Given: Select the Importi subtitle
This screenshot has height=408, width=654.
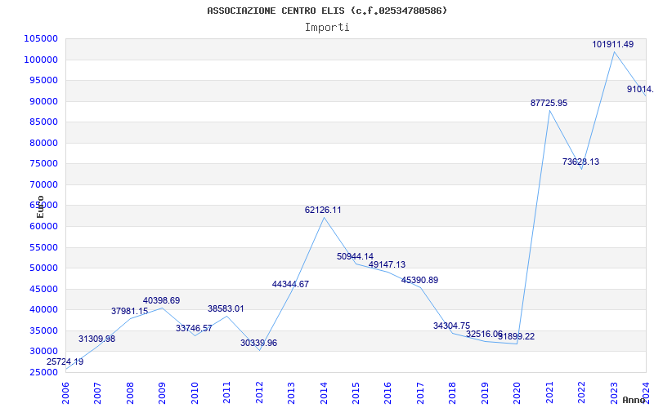Looking at the screenshot, I should coord(327,28).
